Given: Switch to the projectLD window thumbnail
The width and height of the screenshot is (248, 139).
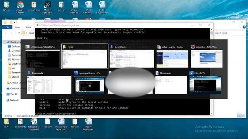Looking at the screenshot, I should tap(207, 56).
